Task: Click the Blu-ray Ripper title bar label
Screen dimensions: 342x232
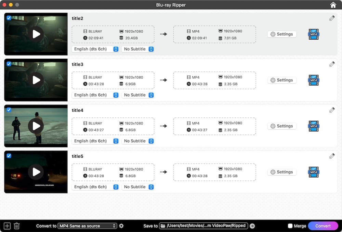Action: coord(171,5)
